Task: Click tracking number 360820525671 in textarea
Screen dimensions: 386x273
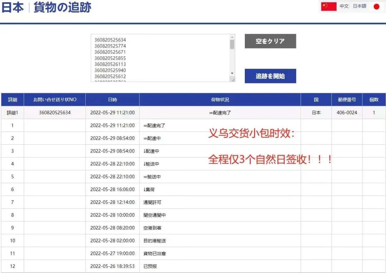Action: tap(110, 52)
